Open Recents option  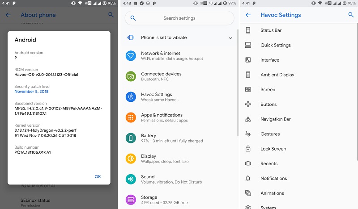pyautogui.click(x=299, y=163)
